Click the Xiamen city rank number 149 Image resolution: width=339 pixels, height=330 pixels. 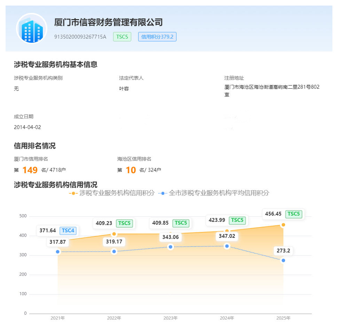tap(30, 170)
